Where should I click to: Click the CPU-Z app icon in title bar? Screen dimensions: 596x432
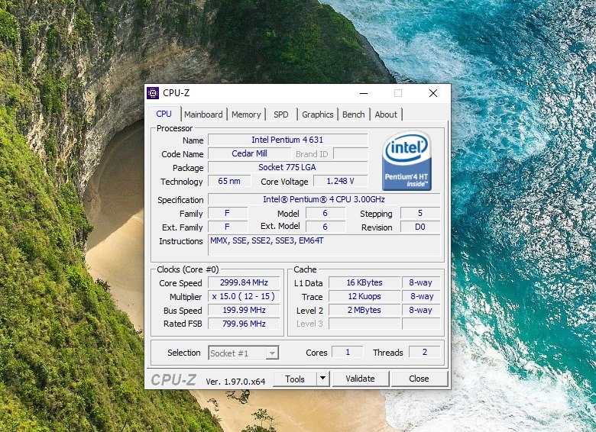[x=153, y=93]
